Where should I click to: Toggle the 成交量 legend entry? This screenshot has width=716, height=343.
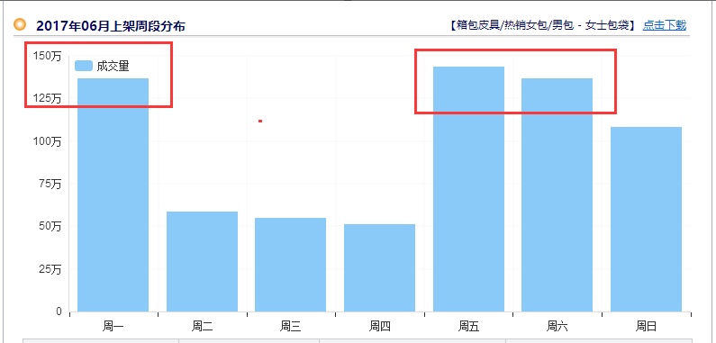tap(102, 66)
